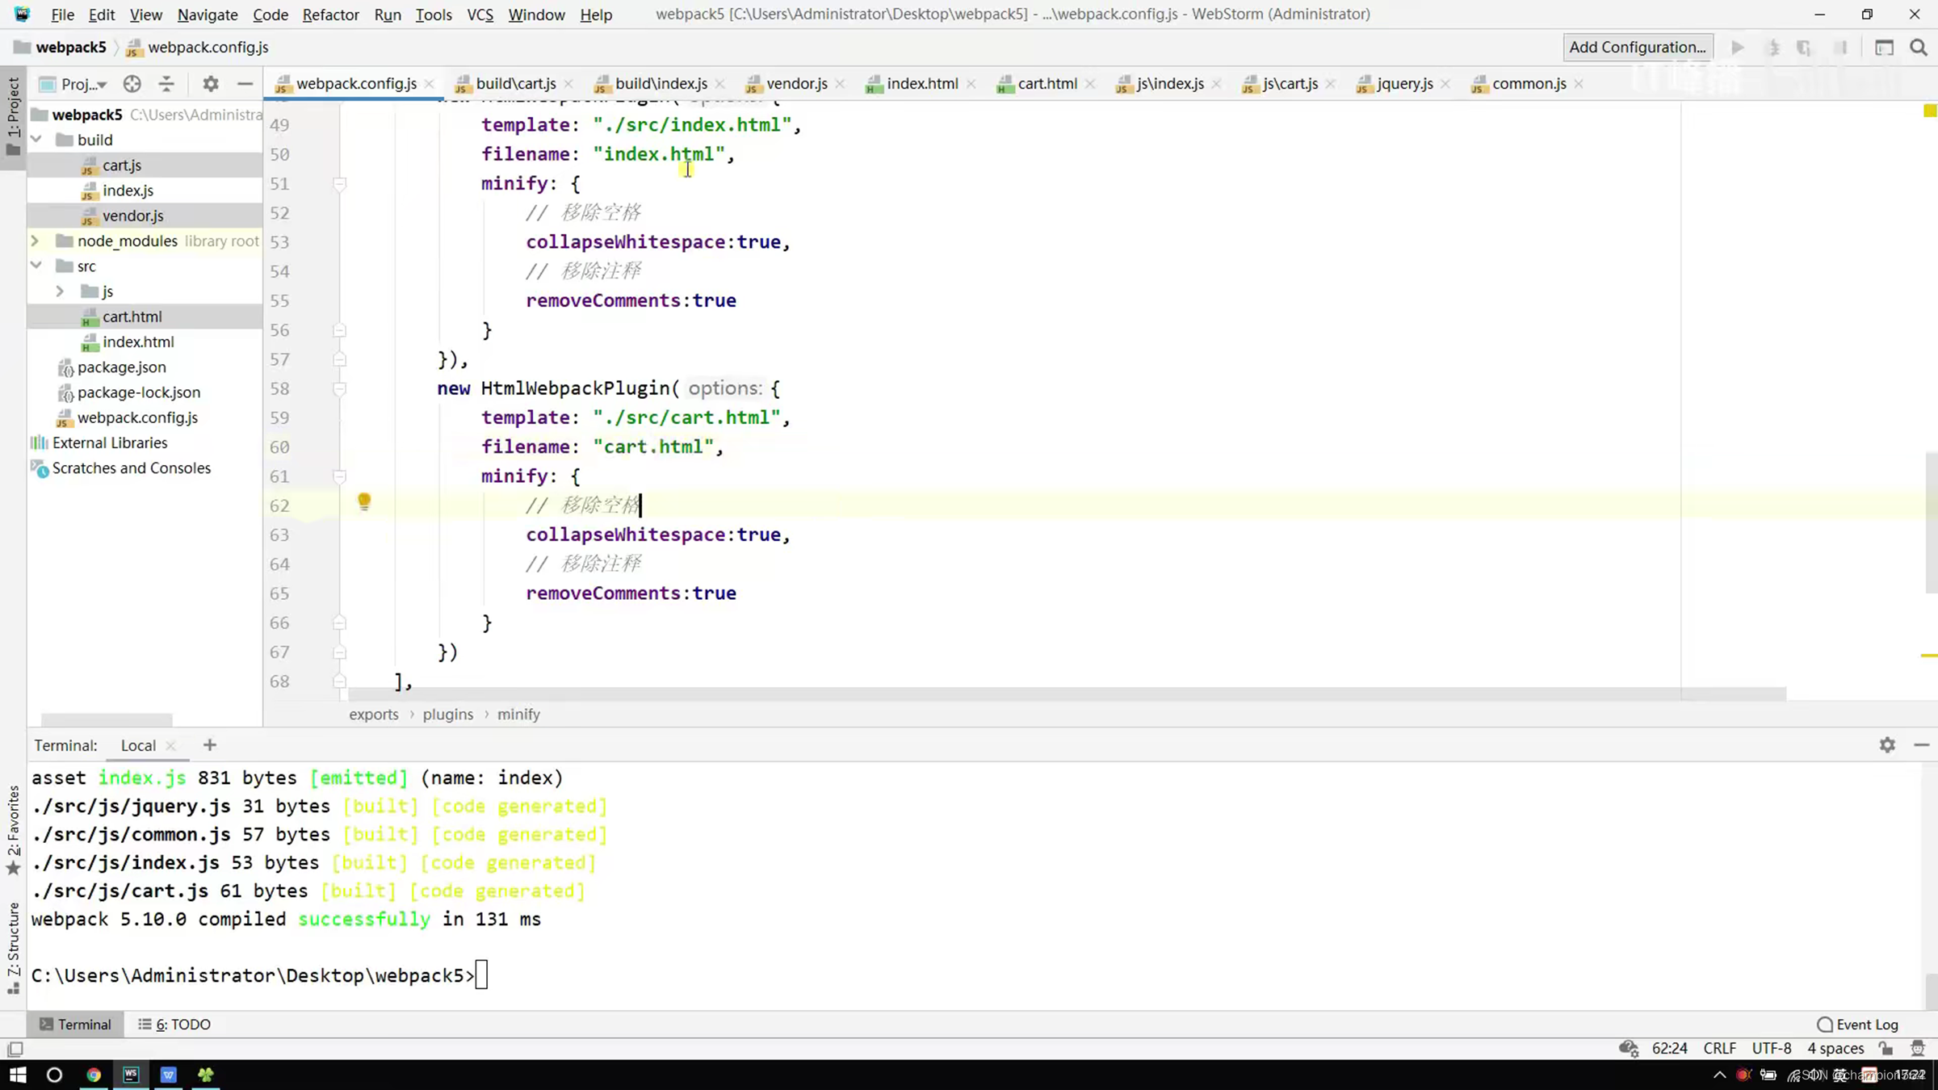Close the vendor.js editor tab
The width and height of the screenshot is (1938, 1090).
(x=841, y=84)
